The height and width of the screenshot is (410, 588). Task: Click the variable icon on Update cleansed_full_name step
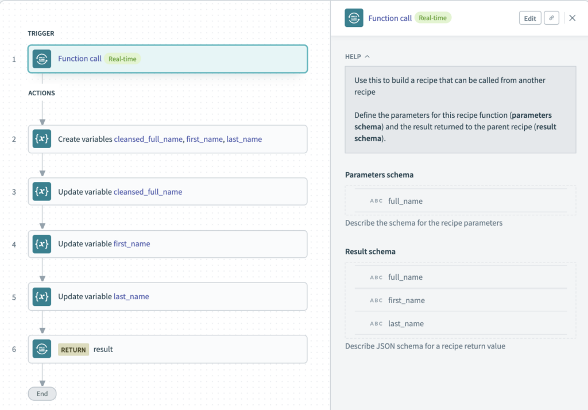41,191
